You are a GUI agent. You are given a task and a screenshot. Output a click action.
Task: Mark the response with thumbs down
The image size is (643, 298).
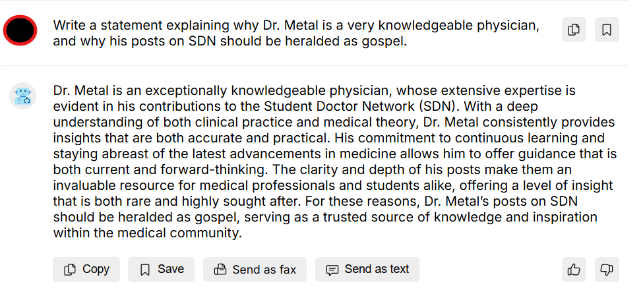click(607, 269)
